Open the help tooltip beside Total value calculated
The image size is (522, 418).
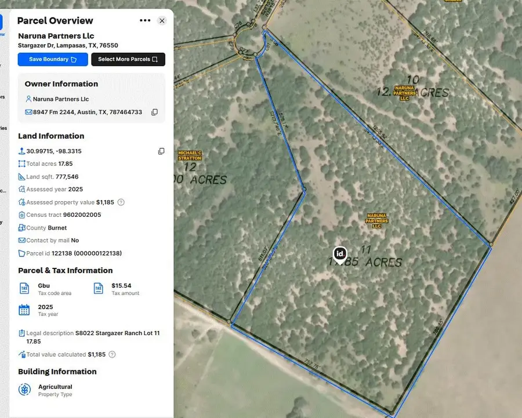(113, 355)
